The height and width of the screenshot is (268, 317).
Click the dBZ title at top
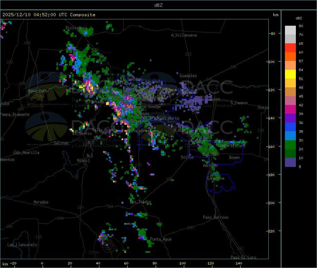(x=158, y=5)
